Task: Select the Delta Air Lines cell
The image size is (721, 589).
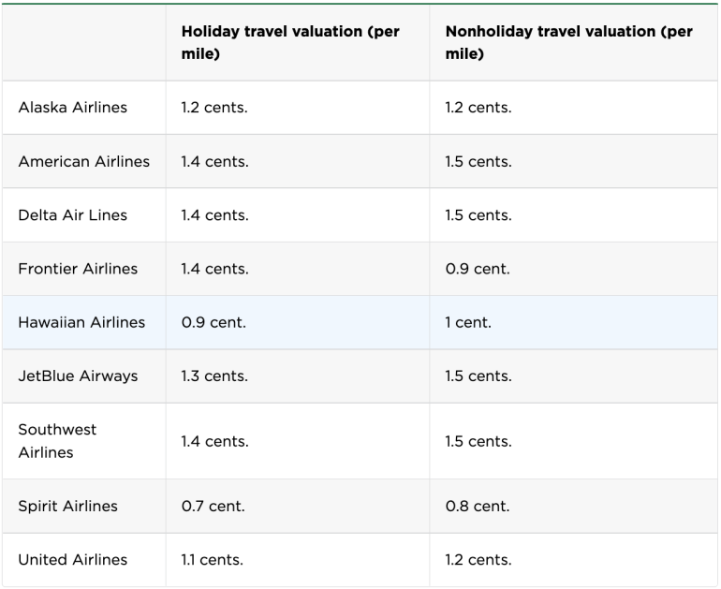Action: pyautogui.click(x=72, y=214)
